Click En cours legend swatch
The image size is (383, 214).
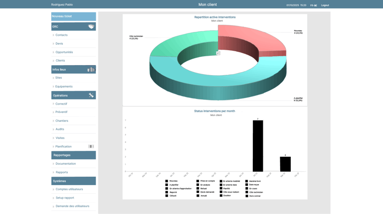tap(247, 189)
